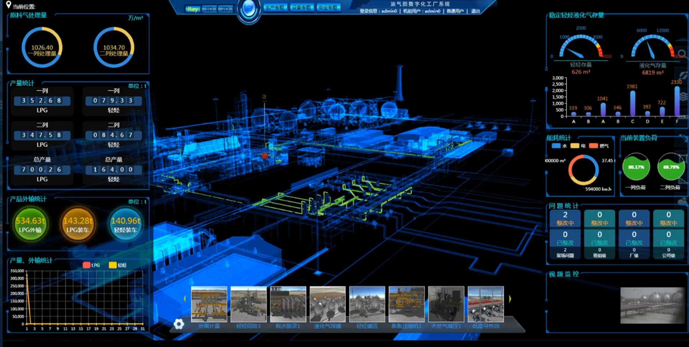Click the location pin icon at top-left
689x347 pixels.
point(9,5)
